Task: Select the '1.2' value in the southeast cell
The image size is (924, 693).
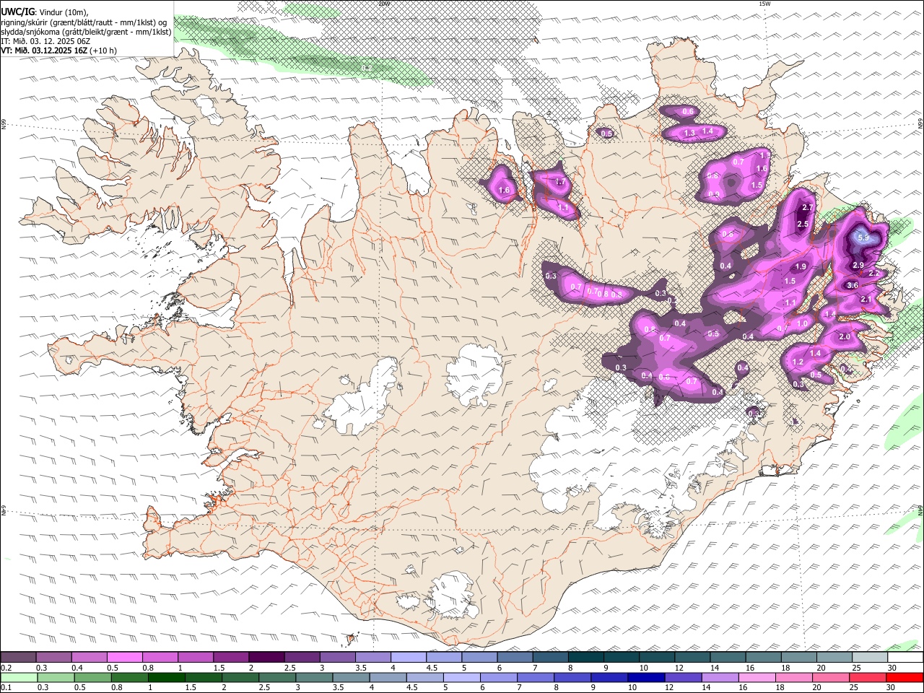Action: coord(798,362)
